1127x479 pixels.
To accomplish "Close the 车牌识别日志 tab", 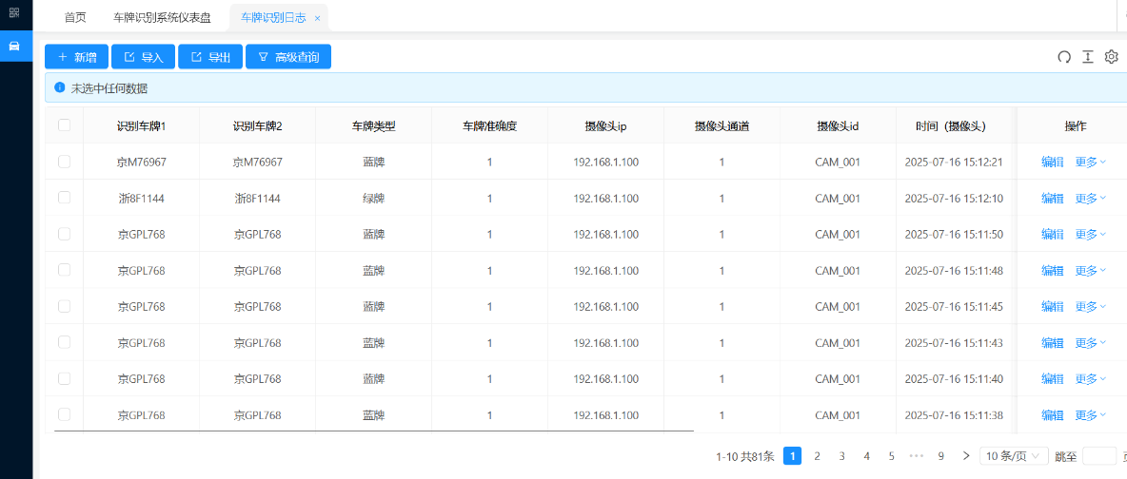I will [x=317, y=19].
